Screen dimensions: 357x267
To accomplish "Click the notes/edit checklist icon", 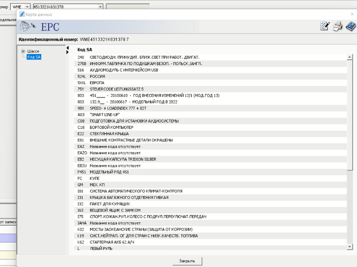I will [x=325, y=26].
